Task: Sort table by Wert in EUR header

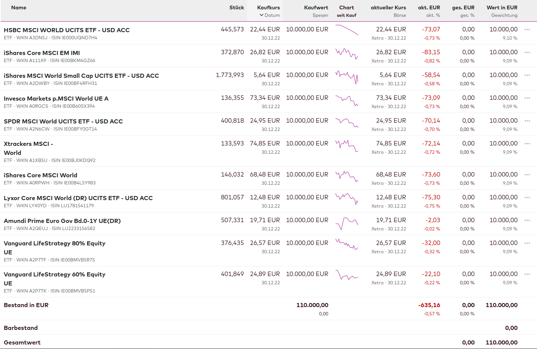Action: pyautogui.click(x=502, y=7)
